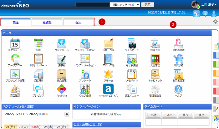Image resolution: width=219 pixels, height=129 pixels.
Task: Open the アドレス帳 icon
Action: click(108, 59)
